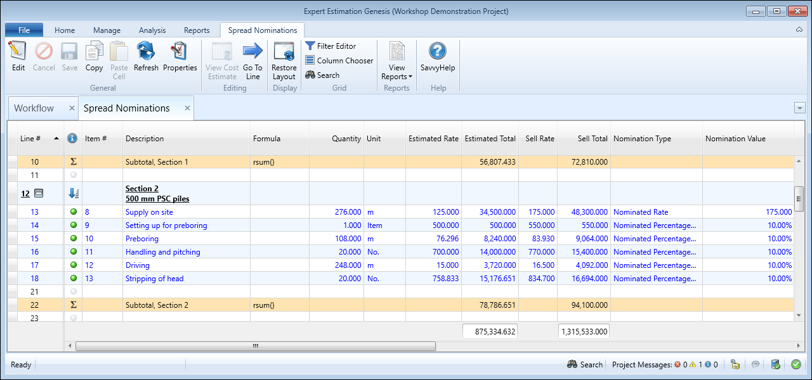This screenshot has width=812, height=380.
Task: Collapse the ribbon using the top-right chevron
Action: pyautogui.click(x=799, y=30)
